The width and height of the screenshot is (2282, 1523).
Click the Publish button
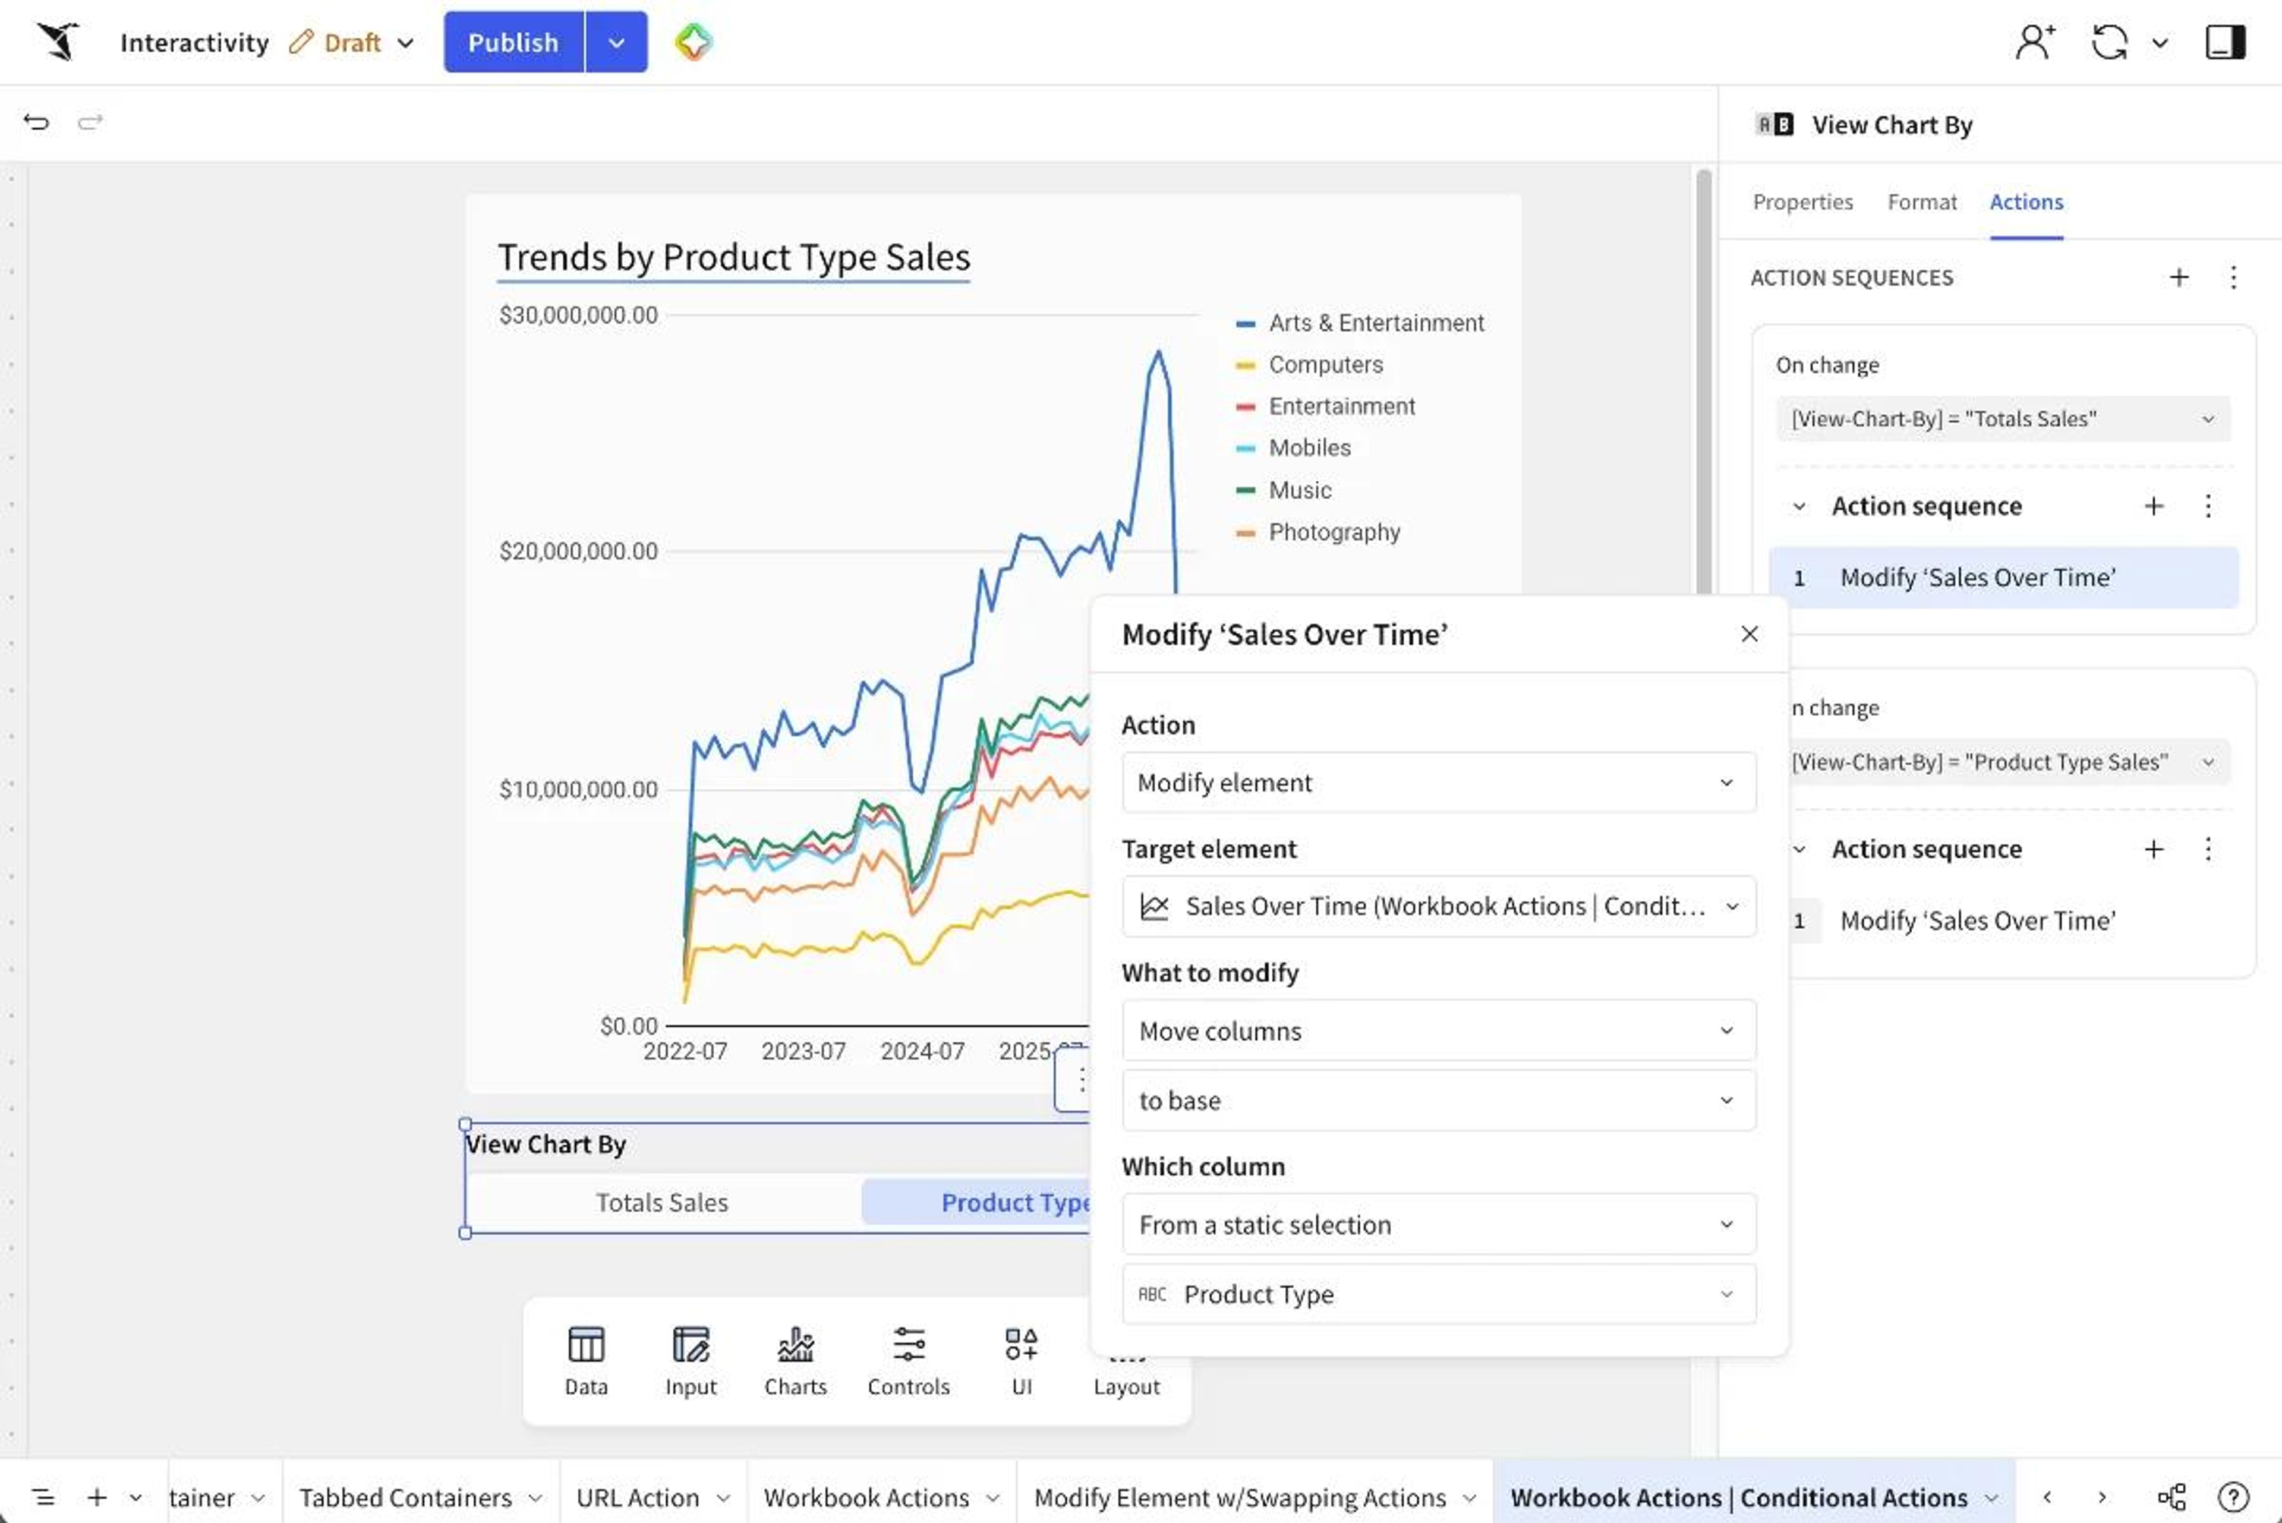pos(513,42)
